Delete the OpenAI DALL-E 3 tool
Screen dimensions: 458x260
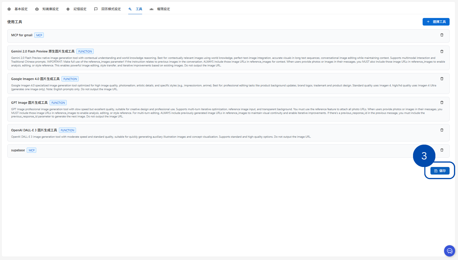[x=442, y=130]
